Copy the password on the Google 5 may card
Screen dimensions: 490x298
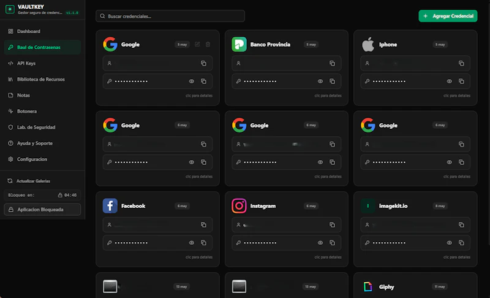click(203, 82)
